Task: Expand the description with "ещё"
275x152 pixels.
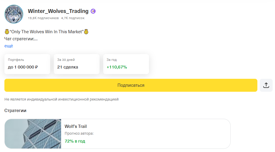Action: (9, 46)
